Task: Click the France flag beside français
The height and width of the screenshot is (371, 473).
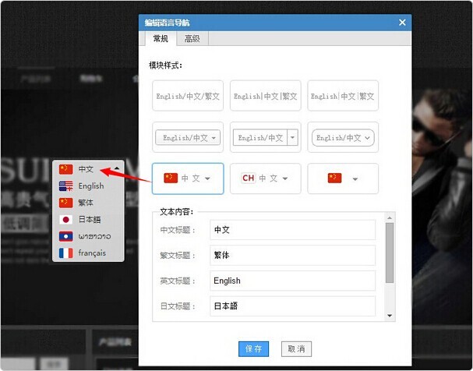Action: pos(65,253)
